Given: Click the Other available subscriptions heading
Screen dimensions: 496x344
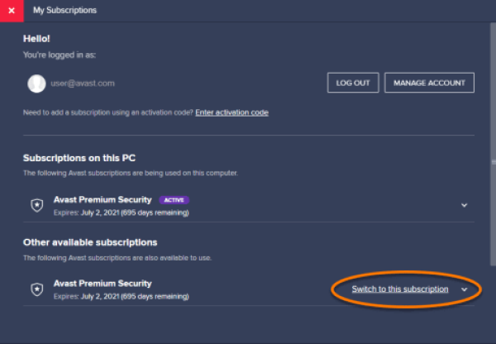Looking at the screenshot, I should tap(90, 242).
